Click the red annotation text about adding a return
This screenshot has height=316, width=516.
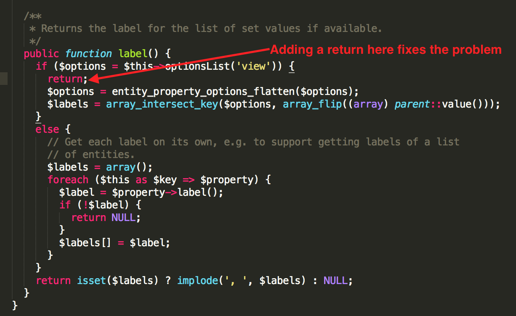pos(386,50)
